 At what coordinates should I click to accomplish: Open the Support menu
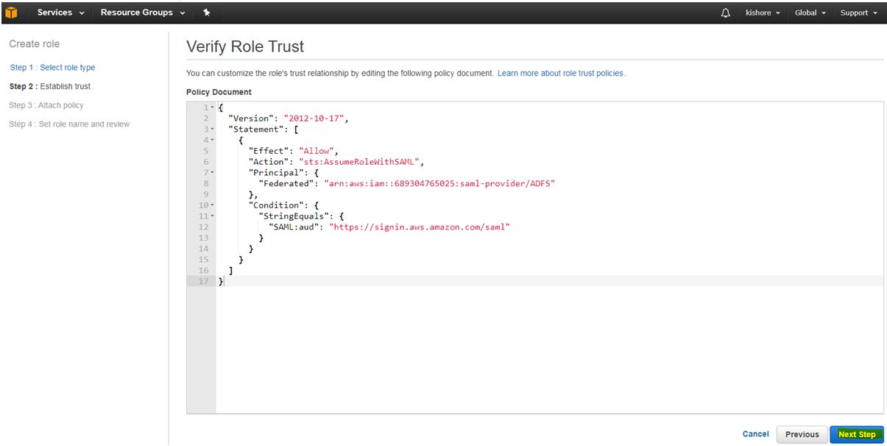(858, 13)
